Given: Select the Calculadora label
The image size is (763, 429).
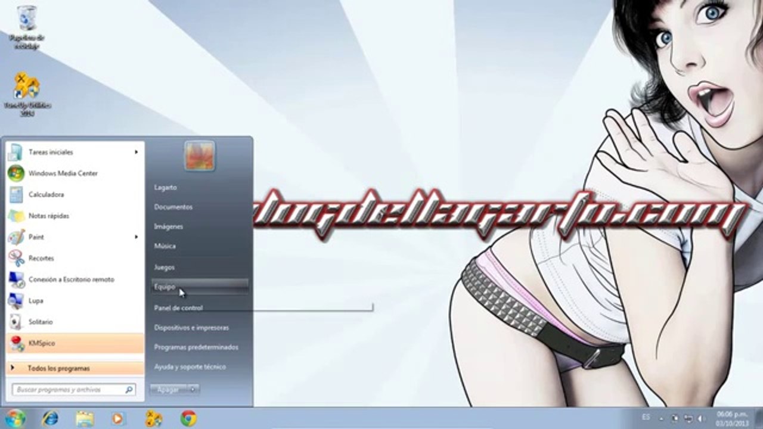Looking at the screenshot, I should click(x=46, y=194).
